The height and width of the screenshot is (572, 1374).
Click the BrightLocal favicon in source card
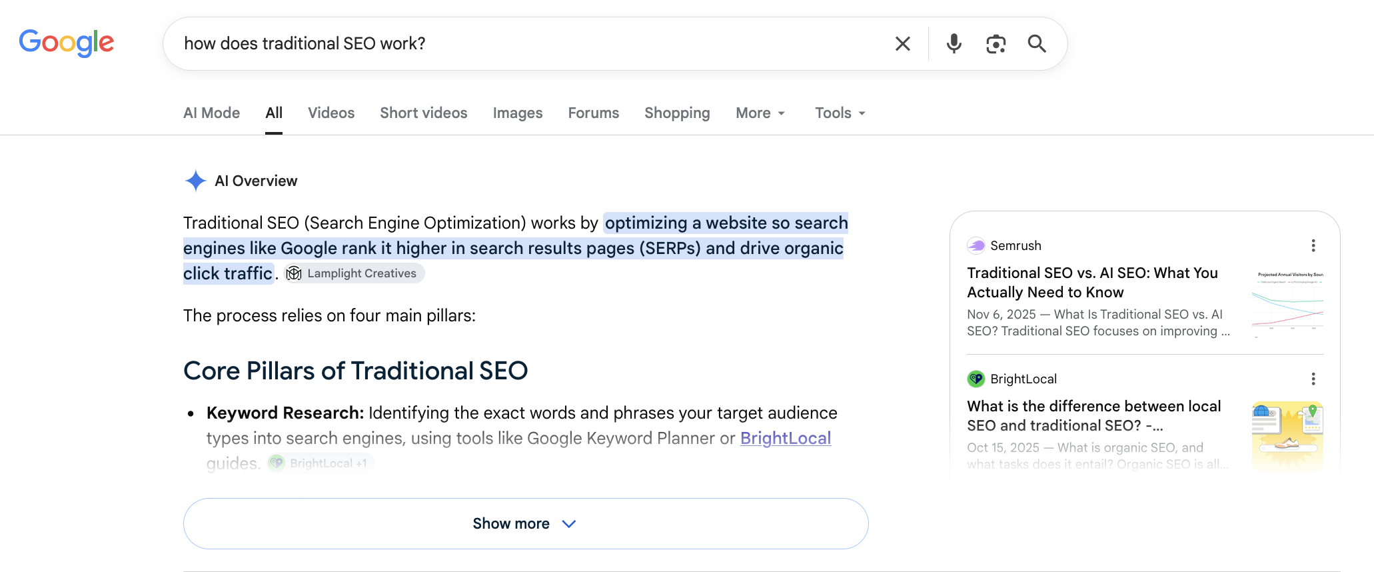(976, 379)
